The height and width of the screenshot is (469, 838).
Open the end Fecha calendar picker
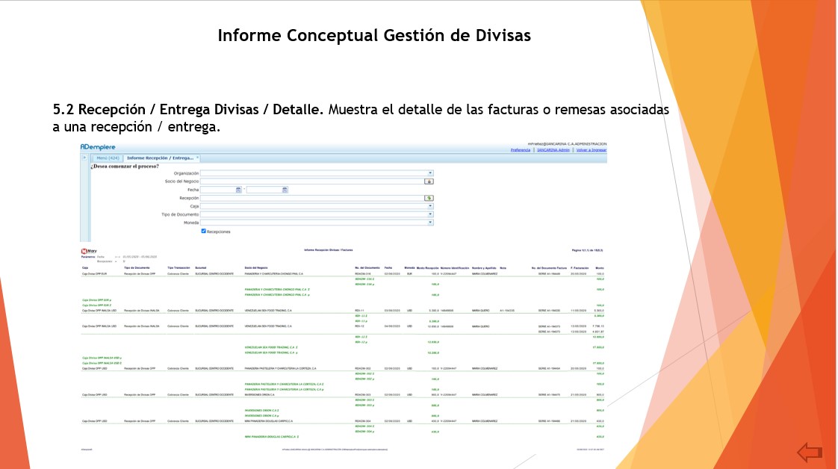pos(285,190)
